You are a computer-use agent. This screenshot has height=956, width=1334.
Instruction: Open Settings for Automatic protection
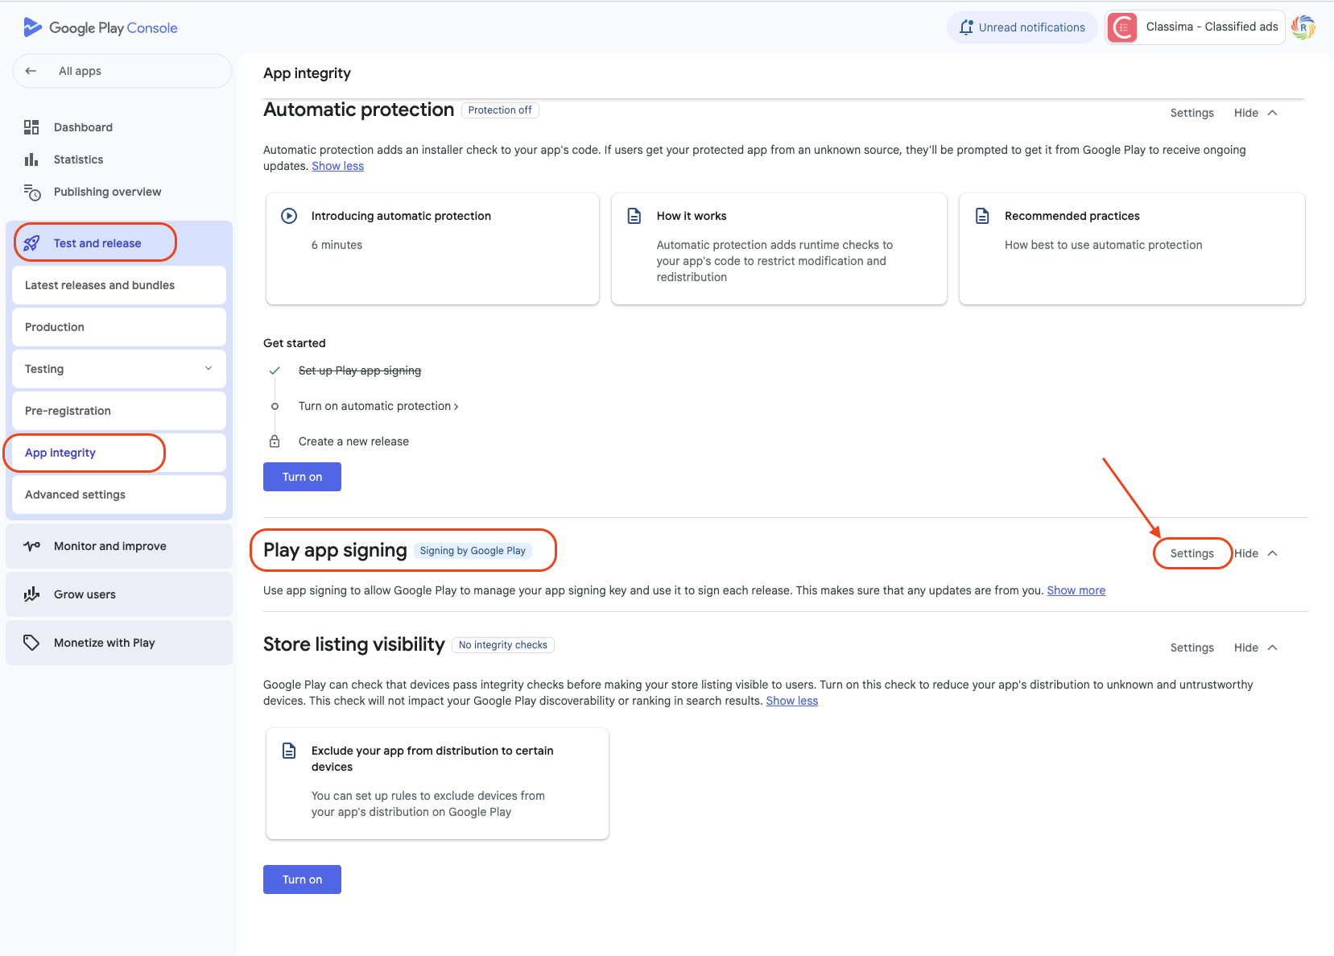pyautogui.click(x=1192, y=113)
